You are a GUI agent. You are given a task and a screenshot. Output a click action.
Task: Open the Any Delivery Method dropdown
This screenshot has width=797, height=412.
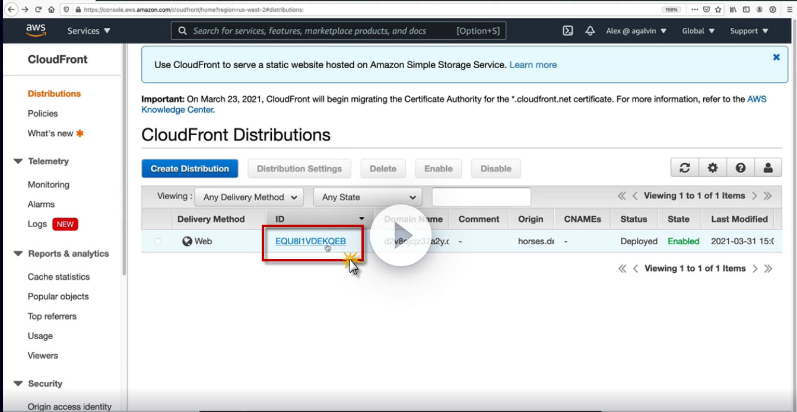click(249, 197)
